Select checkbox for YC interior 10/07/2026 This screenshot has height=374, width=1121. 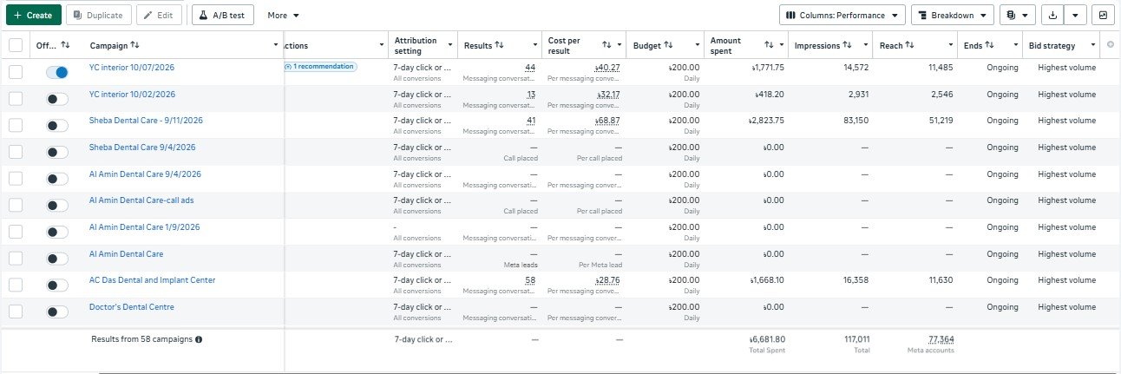point(16,72)
